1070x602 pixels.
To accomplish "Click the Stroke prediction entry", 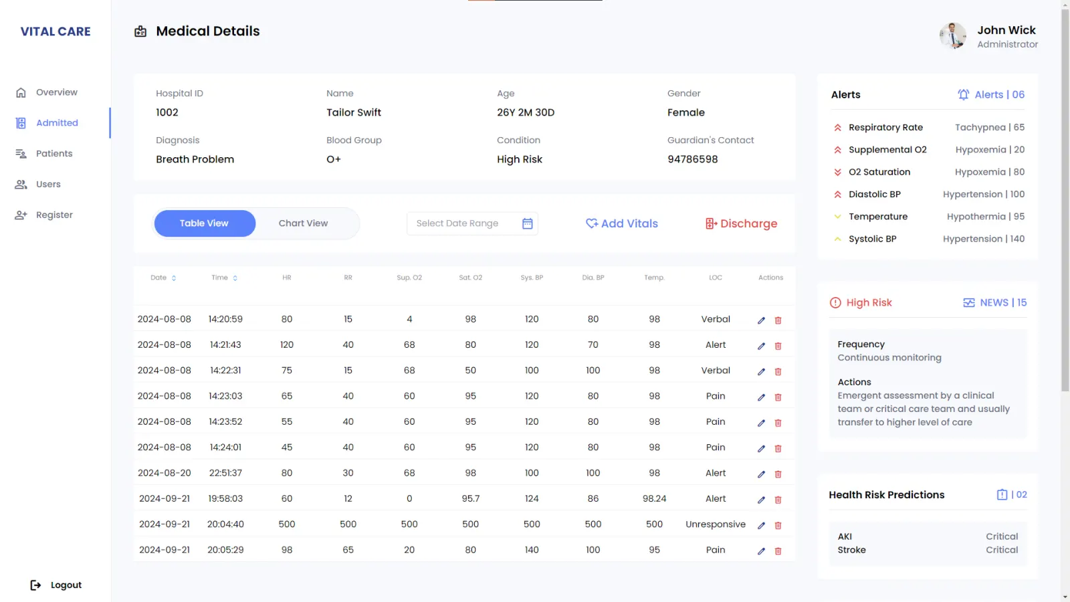I will [x=928, y=550].
